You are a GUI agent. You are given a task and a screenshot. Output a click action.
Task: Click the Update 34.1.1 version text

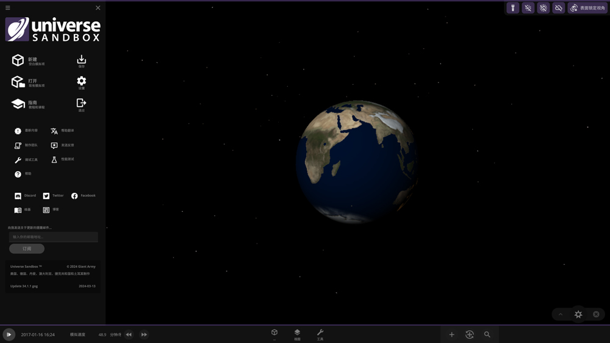coord(24,286)
